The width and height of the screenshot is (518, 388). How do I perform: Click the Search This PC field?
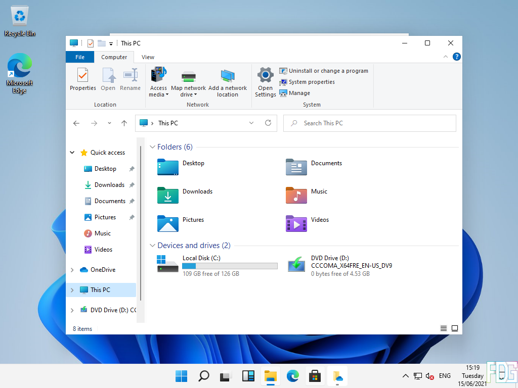coord(370,123)
